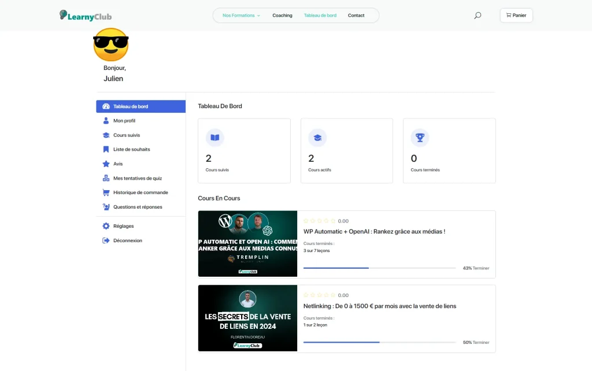Click the Cours terminés stat card
Screen dimensions: 592x371
[449, 151]
